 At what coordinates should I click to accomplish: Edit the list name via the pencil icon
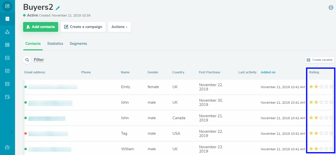click(x=58, y=8)
